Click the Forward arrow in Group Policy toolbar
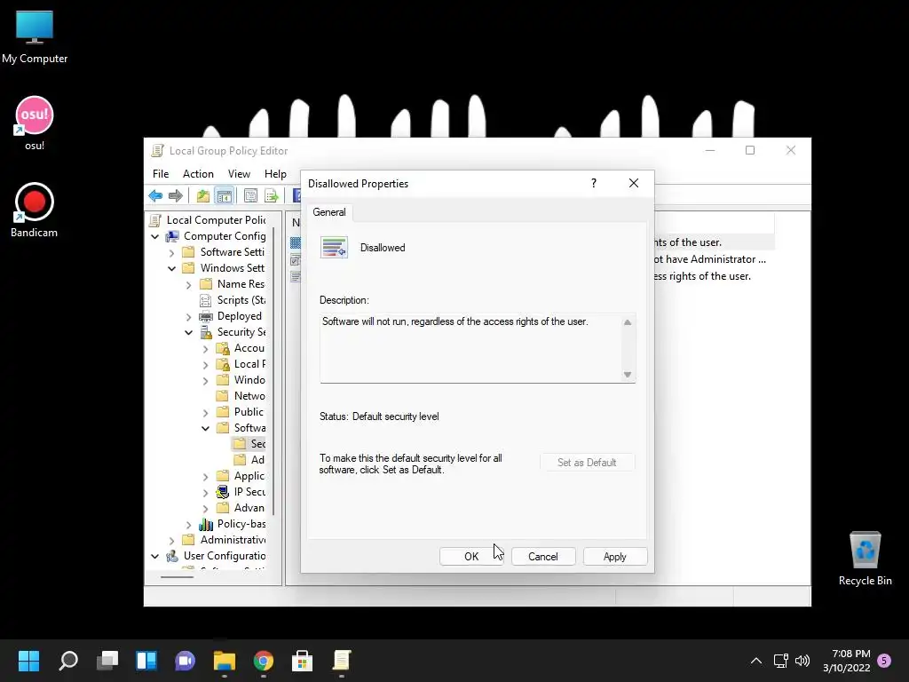The width and height of the screenshot is (909, 682). 175,196
